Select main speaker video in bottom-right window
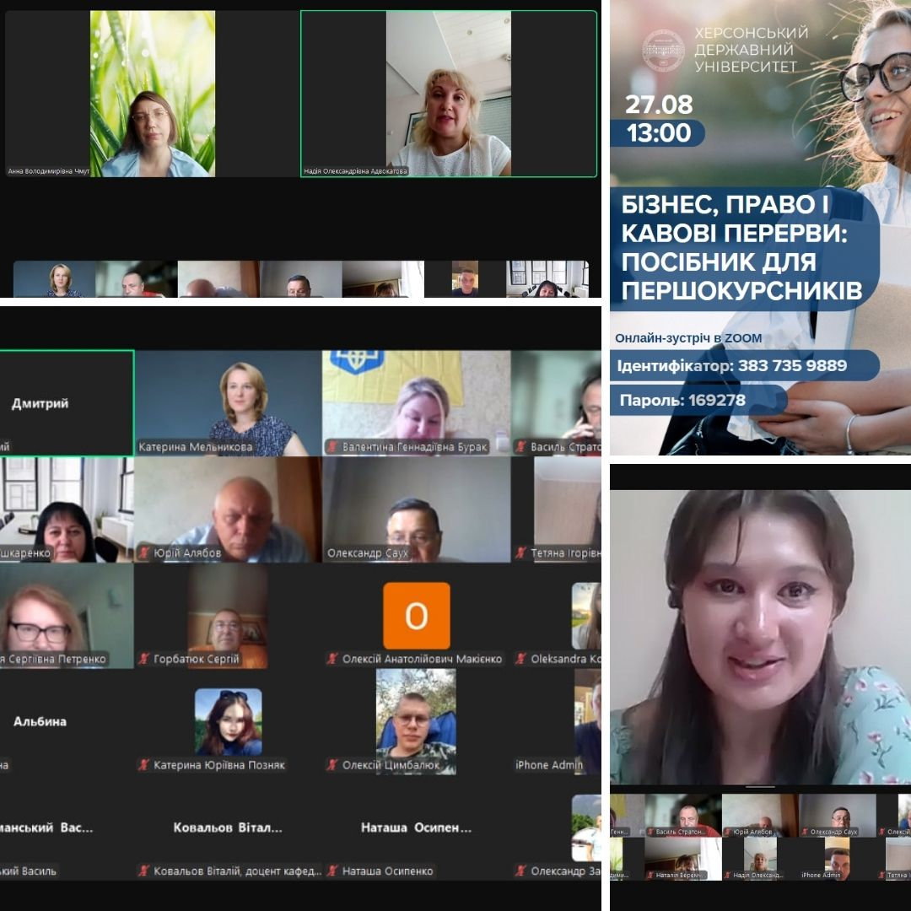911x911 pixels. pyautogui.click(x=761, y=638)
